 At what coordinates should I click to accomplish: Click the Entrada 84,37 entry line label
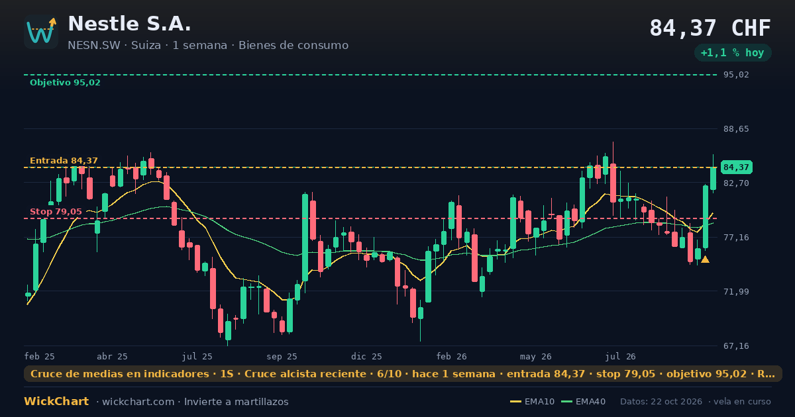click(64, 161)
